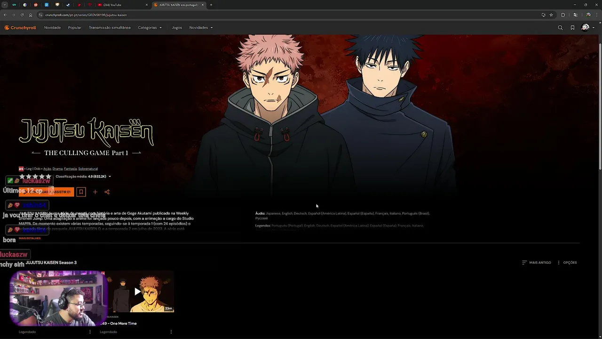The width and height of the screenshot is (602, 339).
Task: Click the Opções three-dot button
Action: [x=567, y=262]
